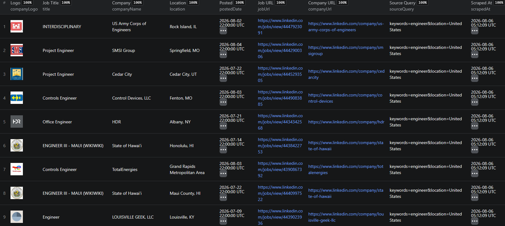Select the Springfield, MO location cell
This screenshot has height=226, width=505.
[185, 50]
